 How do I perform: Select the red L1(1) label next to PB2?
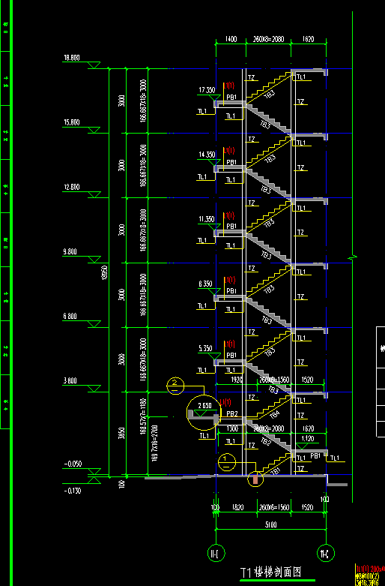click(225, 402)
